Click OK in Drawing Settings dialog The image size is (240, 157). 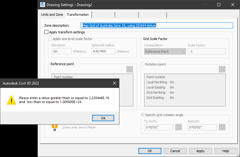[x=150, y=151]
